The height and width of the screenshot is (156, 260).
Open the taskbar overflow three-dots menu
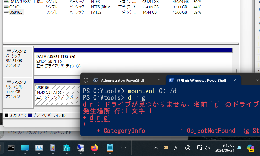(124, 148)
